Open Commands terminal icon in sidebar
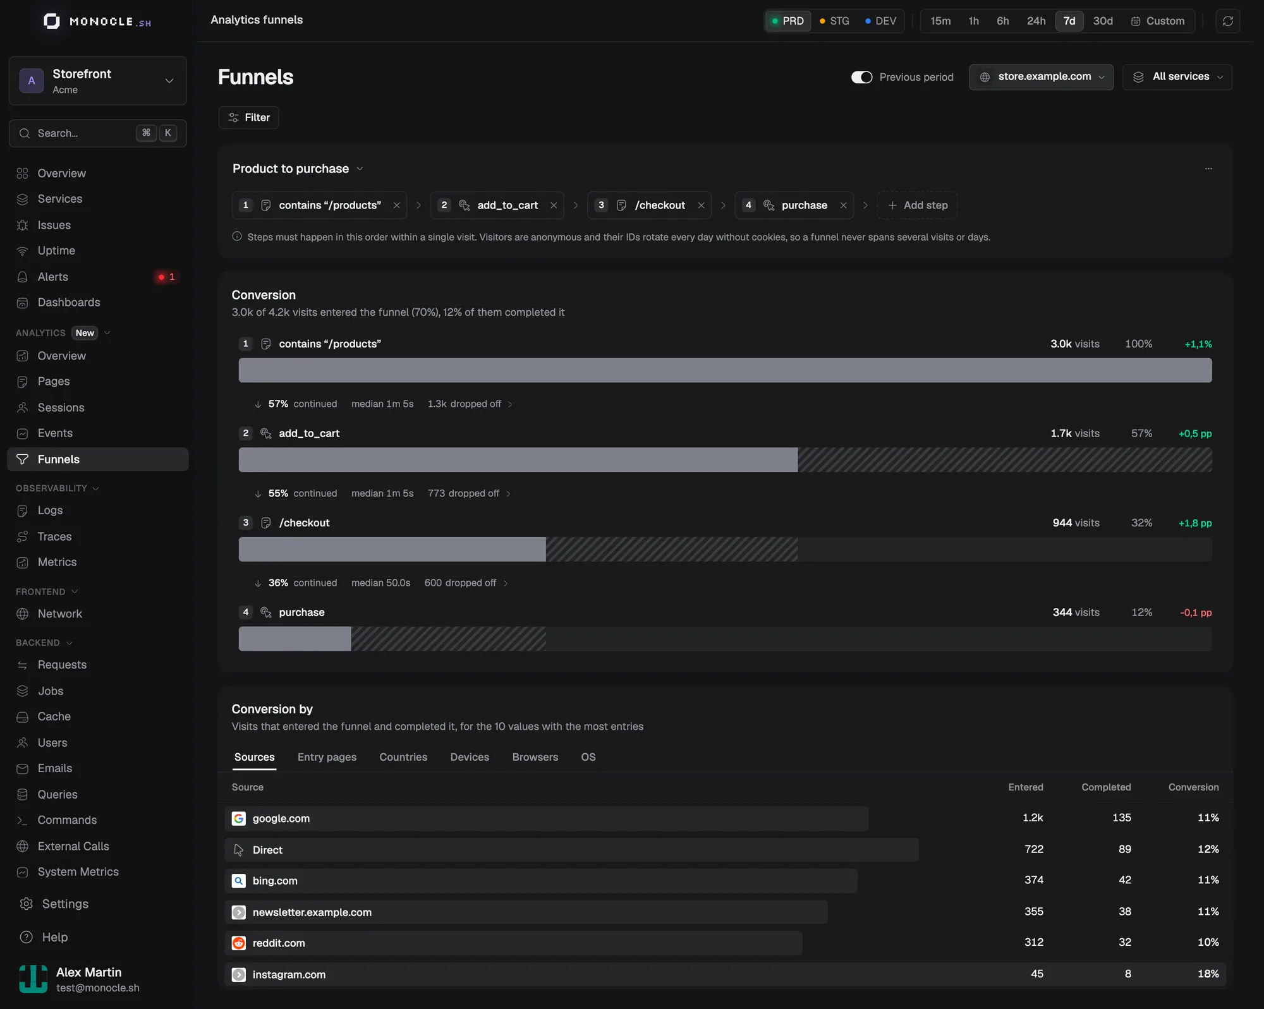The height and width of the screenshot is (1009, 1264). coord(23,820)
